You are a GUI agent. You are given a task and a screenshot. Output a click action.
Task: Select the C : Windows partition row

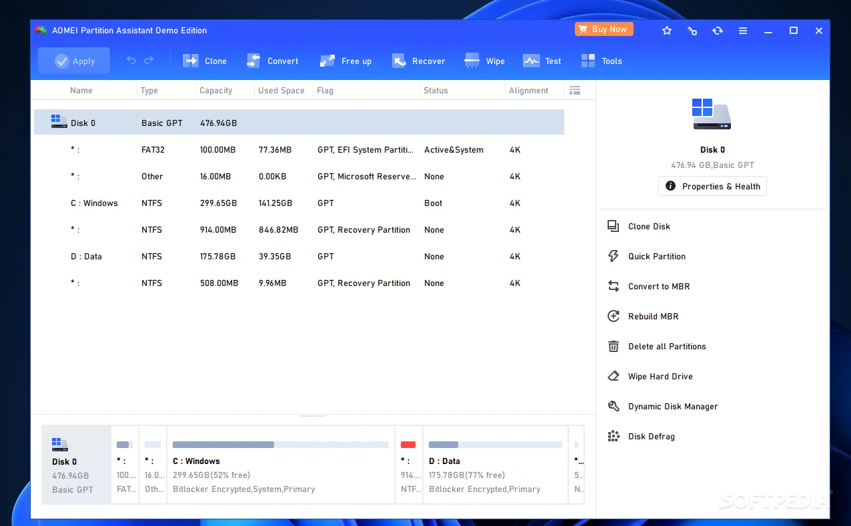(299, 203)
